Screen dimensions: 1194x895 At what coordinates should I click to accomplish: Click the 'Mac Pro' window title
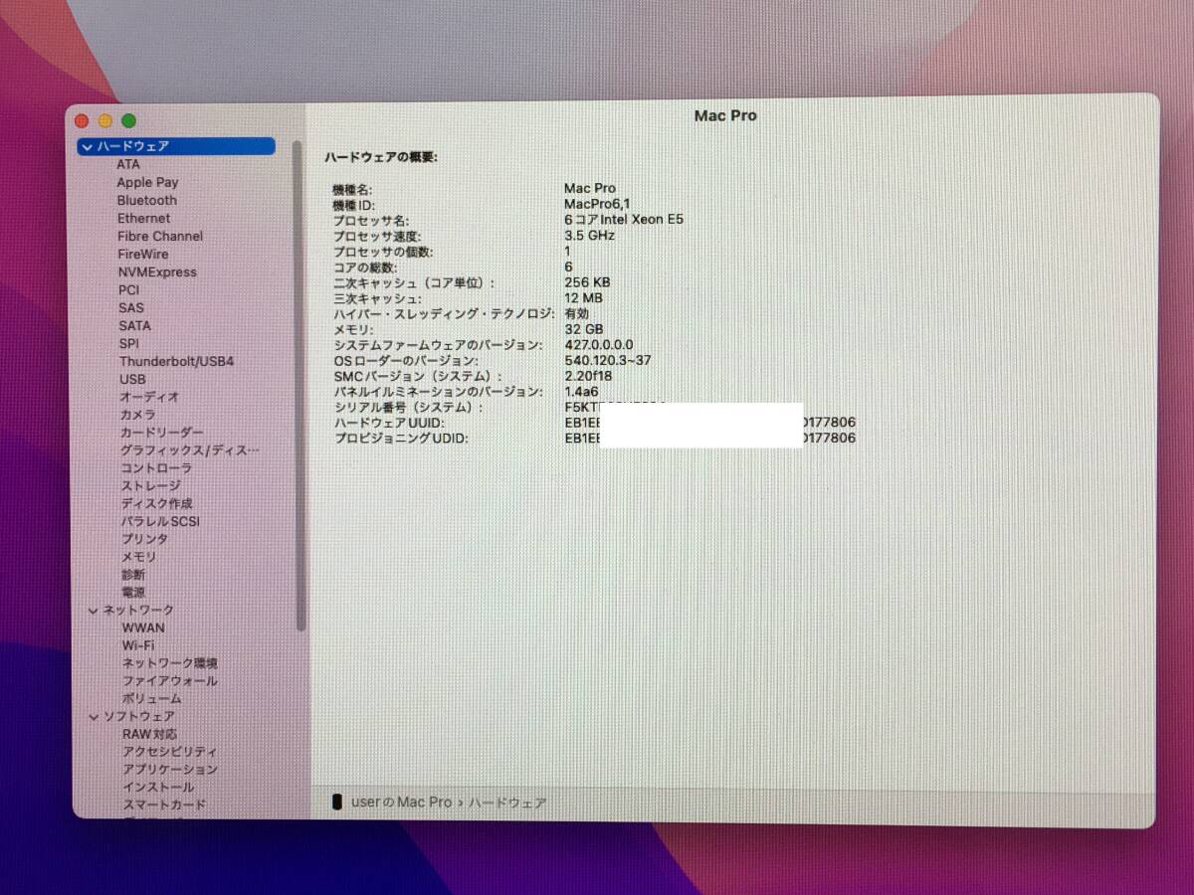725,115
